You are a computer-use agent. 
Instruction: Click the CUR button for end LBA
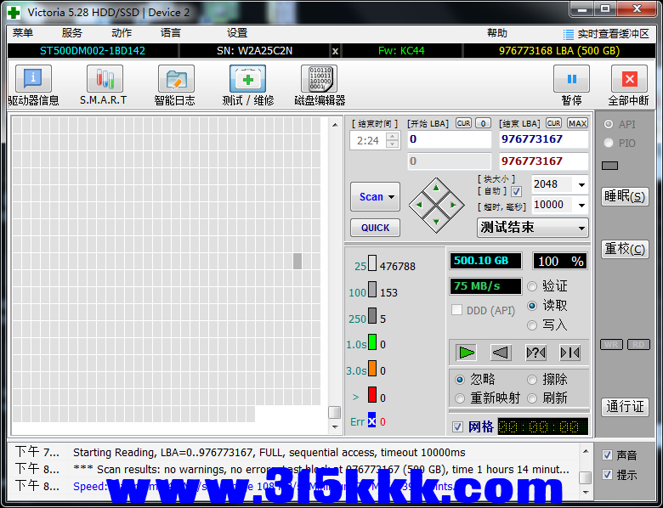pos(553,123)
